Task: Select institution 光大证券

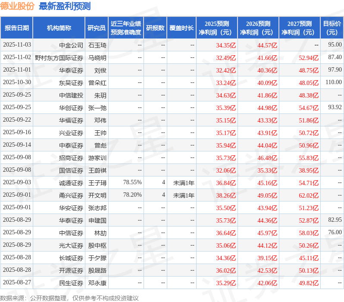Action: pyautogui.click(x=71, y=245)
